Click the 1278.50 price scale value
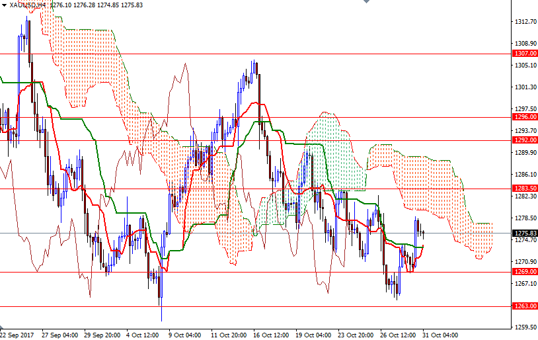 525,218
